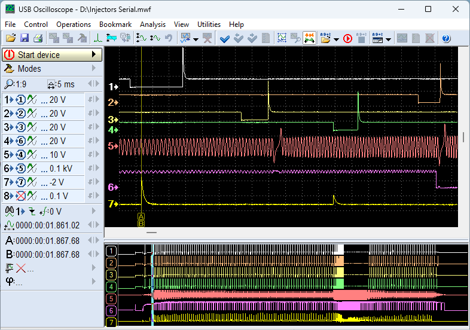Toggle channel 6 input number 5 icon
Image resolution: width=470 pixels, height=330 pixels.
[20, 169]
